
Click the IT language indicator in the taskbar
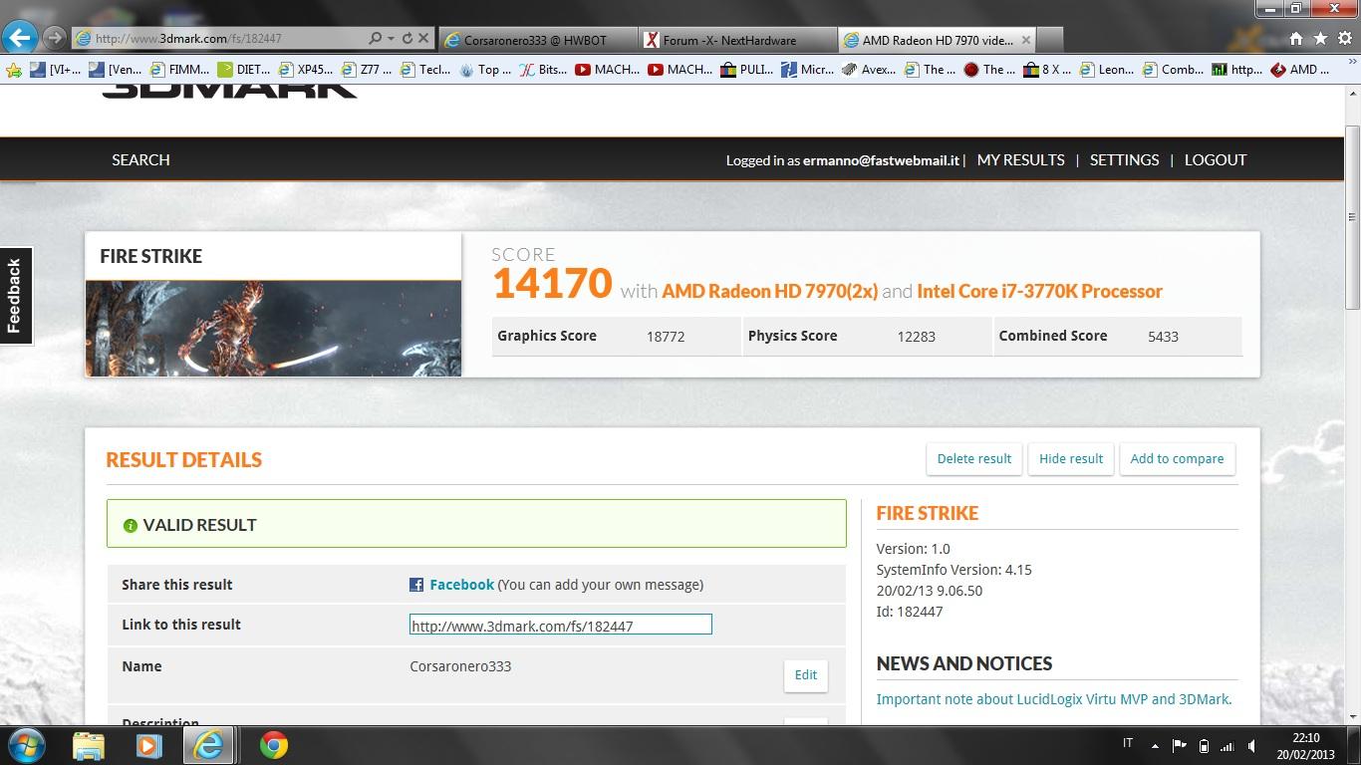(1128, 743)
